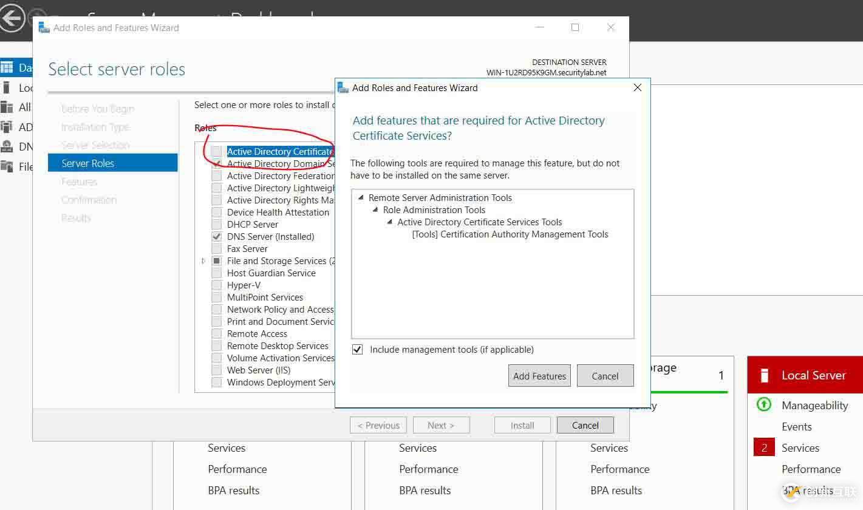Collapse Active Directory Certificate Services Tools node
The image size is (863, 510).
[x=390, y=222]
